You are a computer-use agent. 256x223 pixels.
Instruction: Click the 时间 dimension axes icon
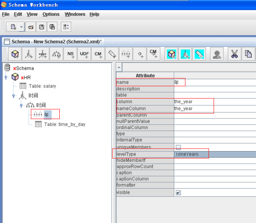click(22, 96)
